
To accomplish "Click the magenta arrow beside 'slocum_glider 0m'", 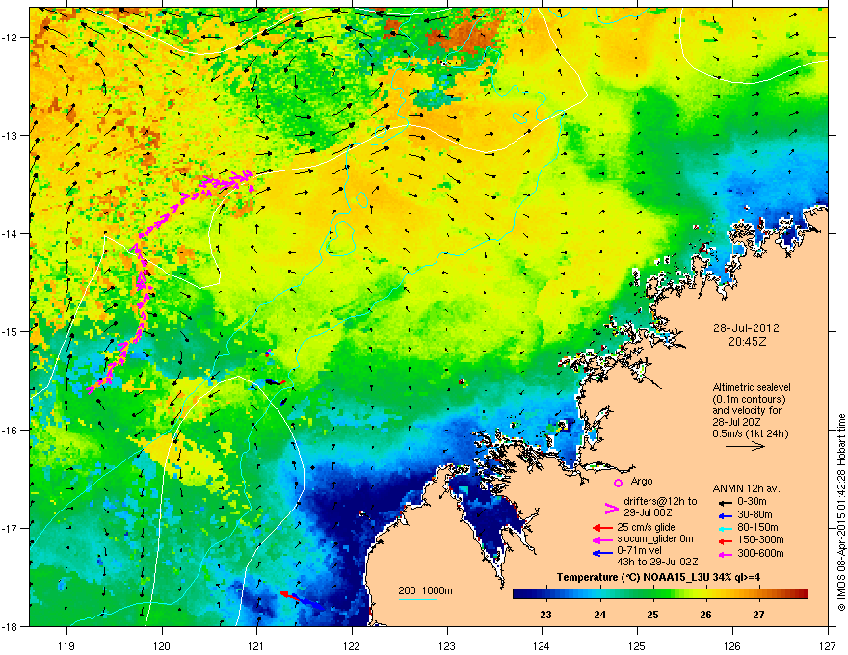I will click(x=602, y=539).
